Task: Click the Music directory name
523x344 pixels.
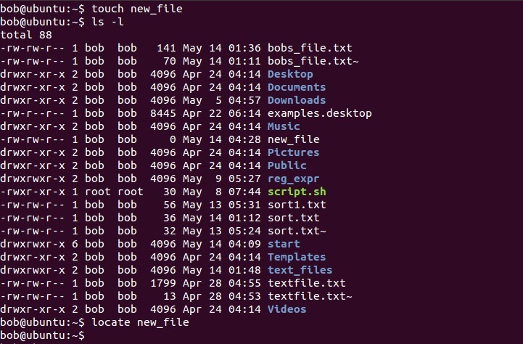Action: (284, 126)
